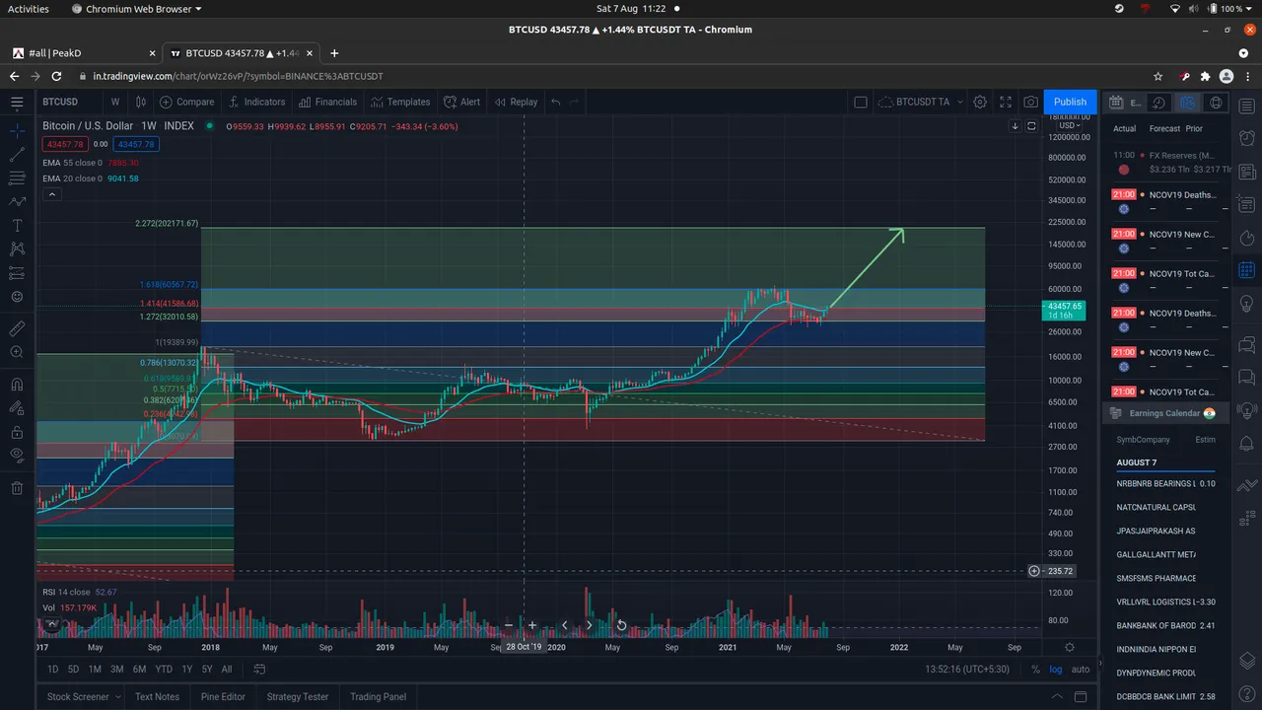The width and height of the screenshot is (1262, 710).
Task: Click the trash icon to remove drawings
Action: pyautogui.click(x=17, y=487)
